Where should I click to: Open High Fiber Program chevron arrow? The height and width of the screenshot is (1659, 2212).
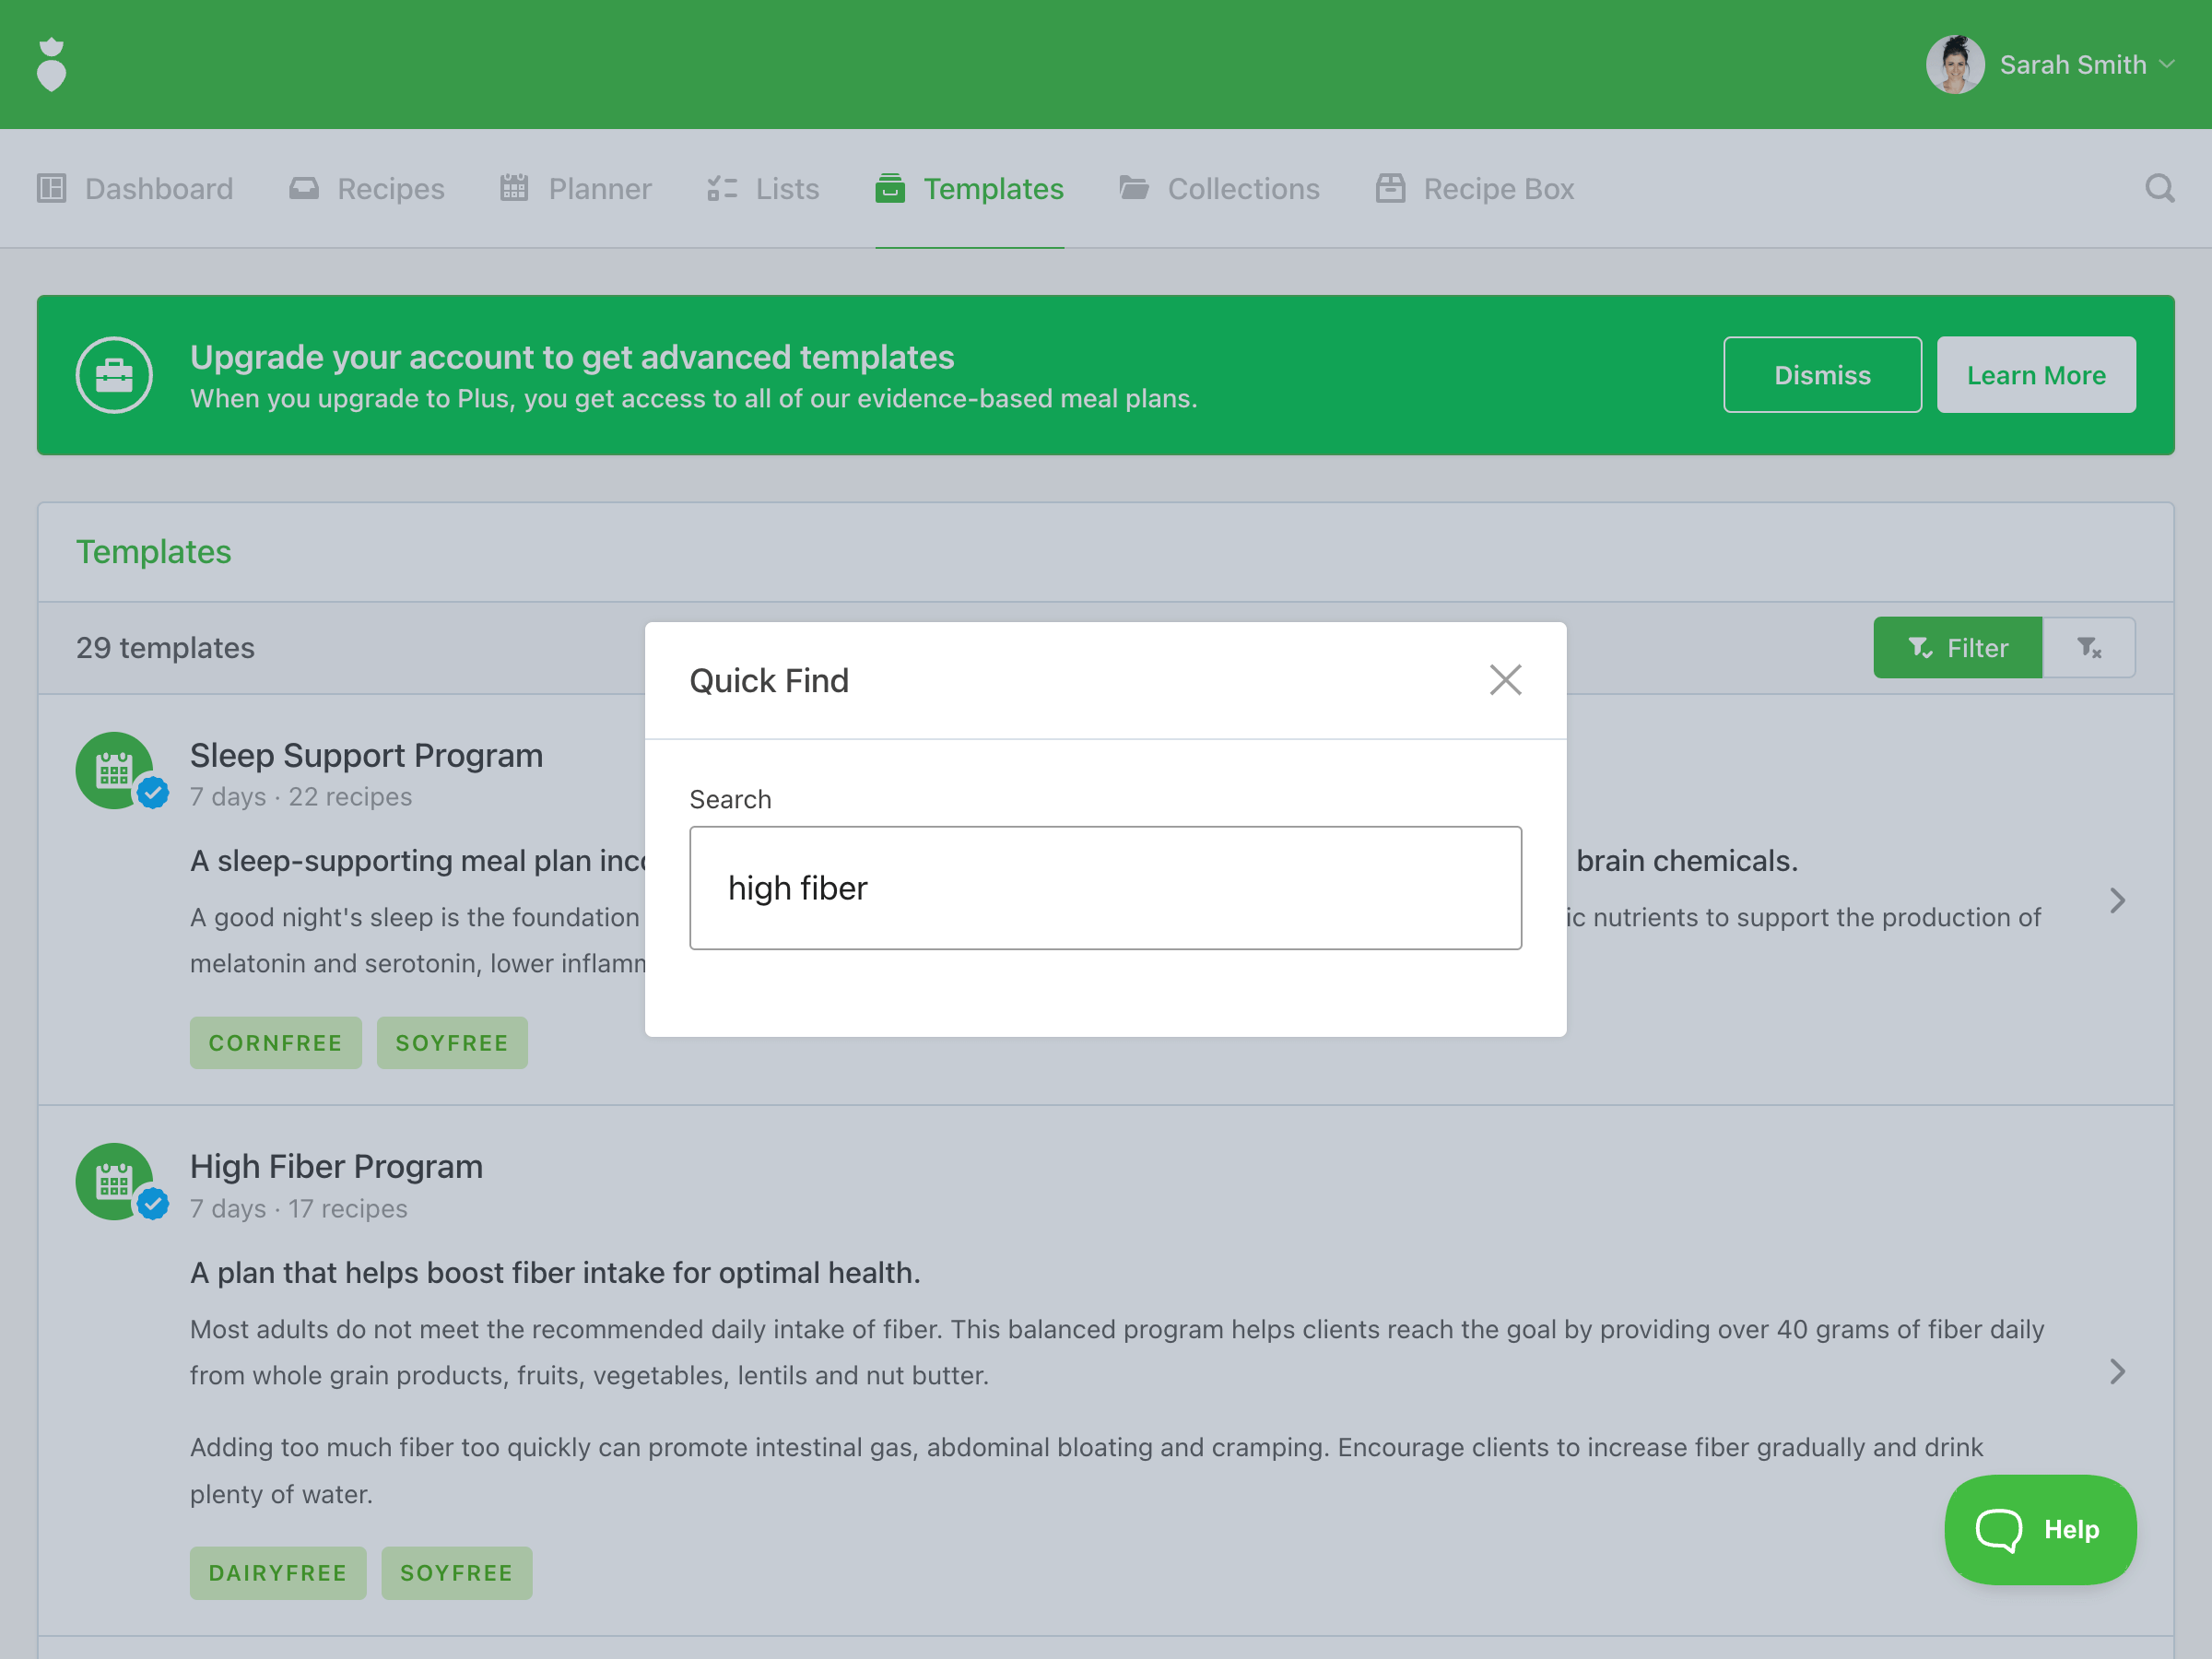(x=2117, y=1371)
